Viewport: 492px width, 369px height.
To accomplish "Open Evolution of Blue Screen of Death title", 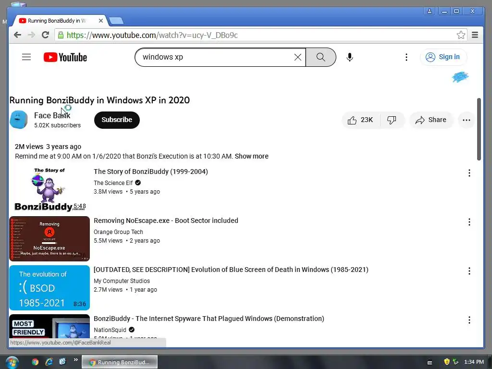I will pos(231,270).
